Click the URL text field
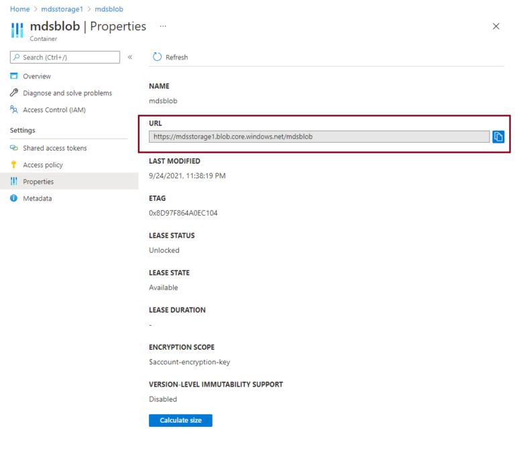Image resolution: width=515 pixels, height=463 pixels. [x=319, y=137]
